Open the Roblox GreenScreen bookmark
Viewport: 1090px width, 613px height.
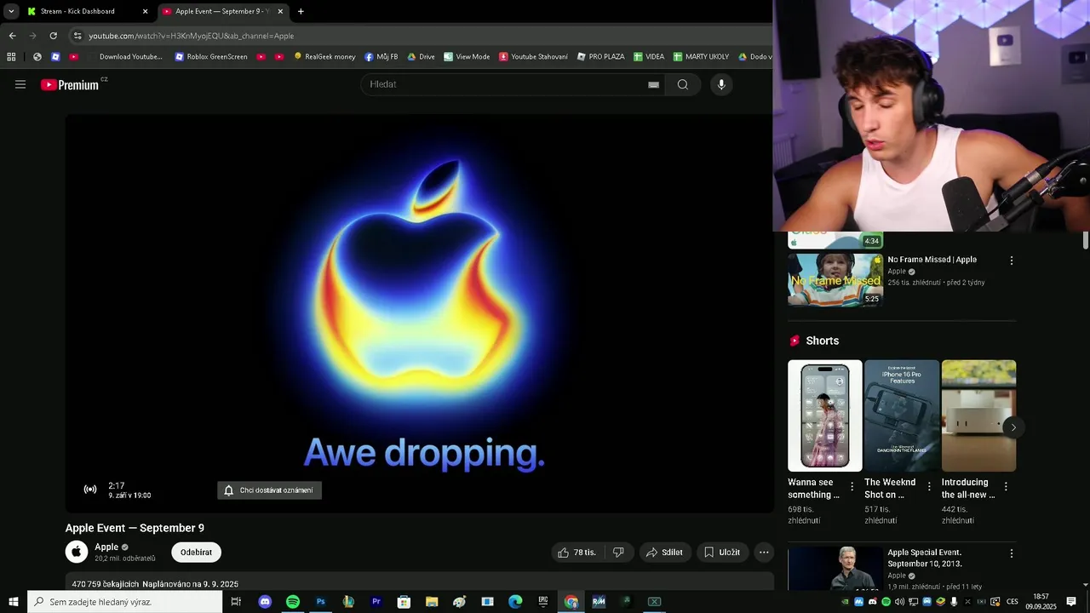pyautogui.click(x=210, y=57)
